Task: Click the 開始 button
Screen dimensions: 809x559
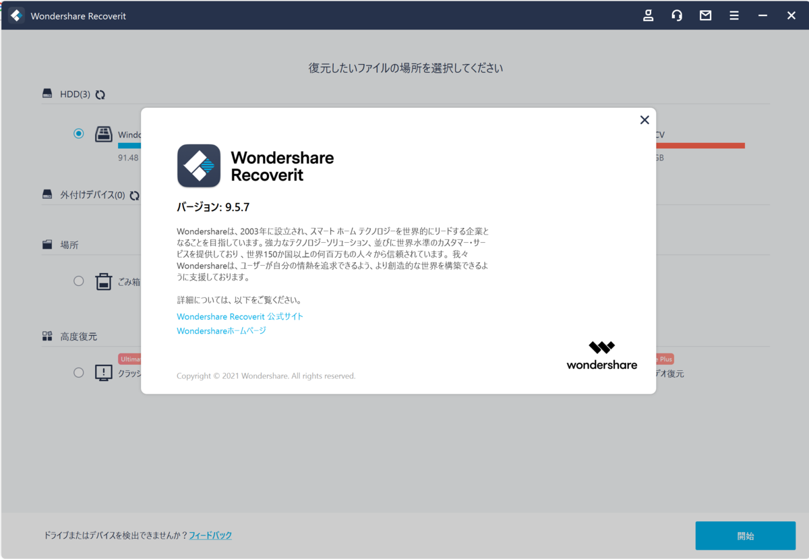Action: tap(746, 536)
